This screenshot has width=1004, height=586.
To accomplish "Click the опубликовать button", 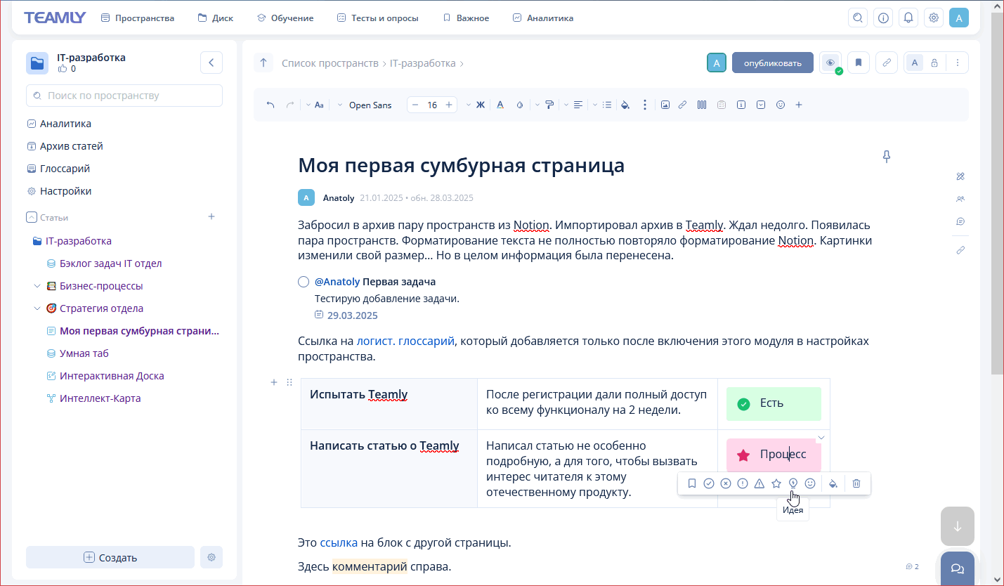I will click(773, 63).
